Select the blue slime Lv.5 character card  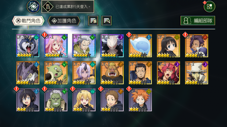(140, 46)
